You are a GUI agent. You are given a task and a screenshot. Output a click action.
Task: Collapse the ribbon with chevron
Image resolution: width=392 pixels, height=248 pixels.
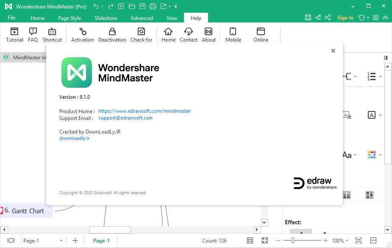[386, 17]
